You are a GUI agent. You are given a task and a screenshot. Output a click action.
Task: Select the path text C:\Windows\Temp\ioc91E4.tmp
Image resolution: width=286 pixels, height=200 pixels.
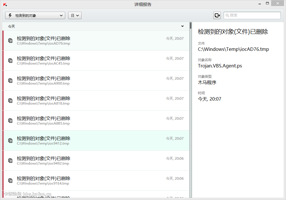[x=43, y=184]
